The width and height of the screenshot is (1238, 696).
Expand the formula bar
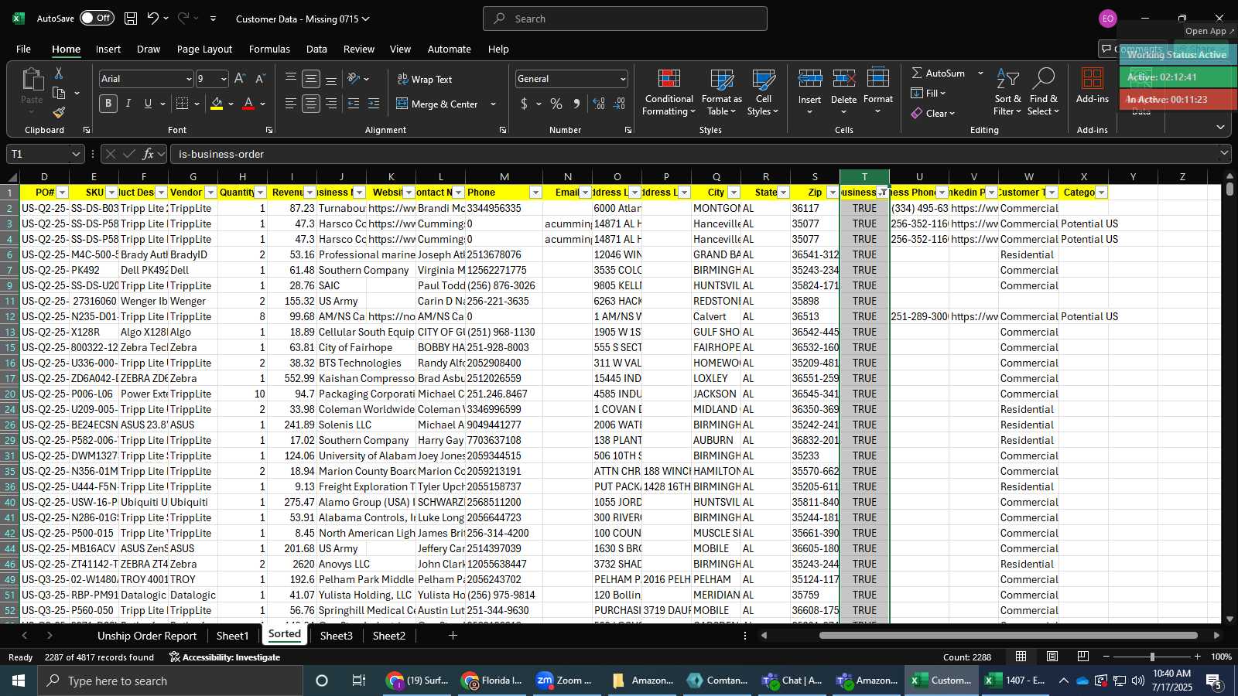pyautogui.click(x=1224, y=154)
